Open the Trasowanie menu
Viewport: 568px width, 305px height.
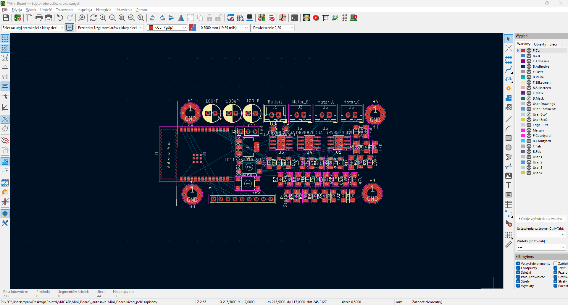point(64,10)
